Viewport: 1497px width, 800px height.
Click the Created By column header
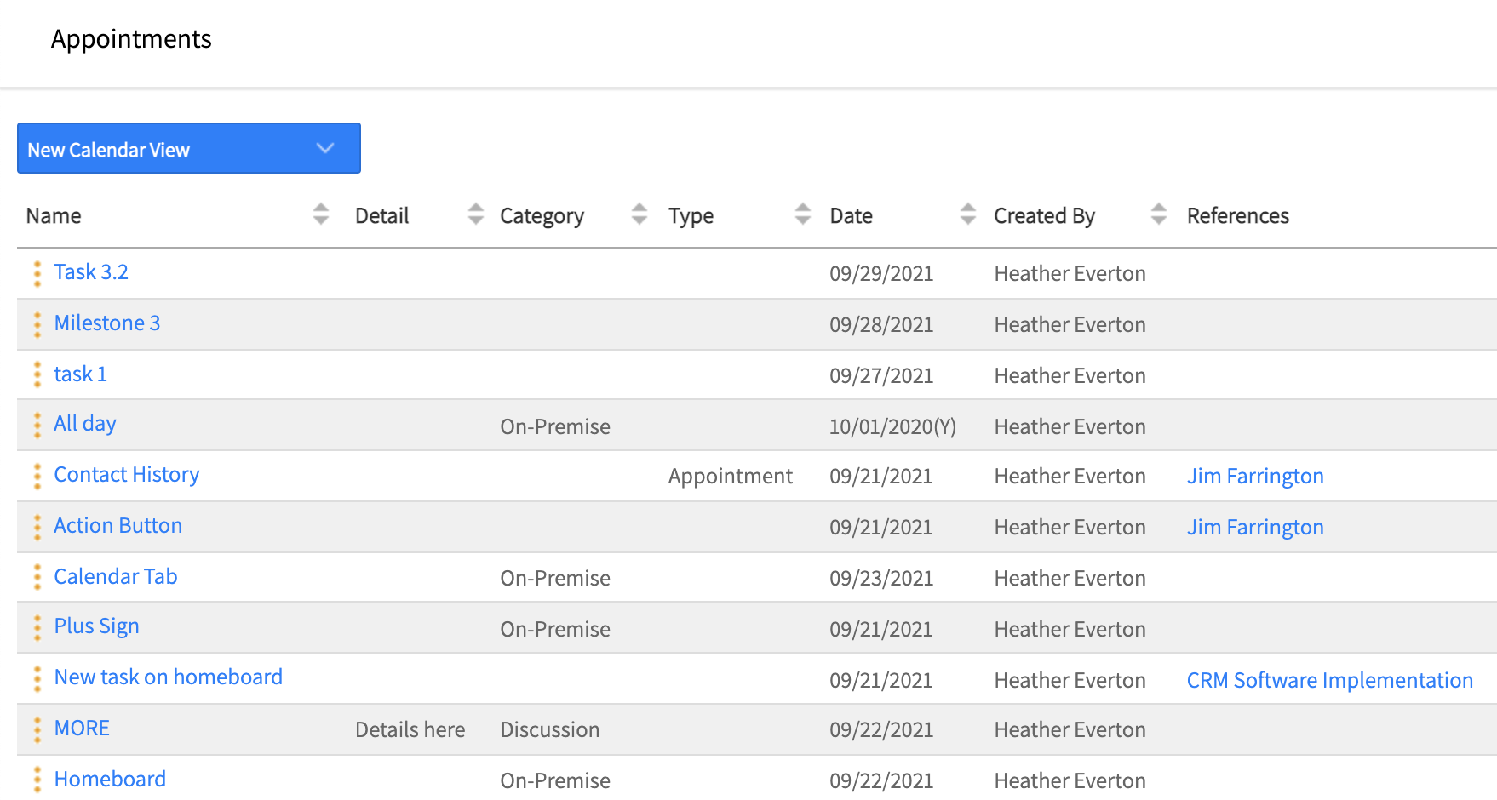pos(1045,216)
